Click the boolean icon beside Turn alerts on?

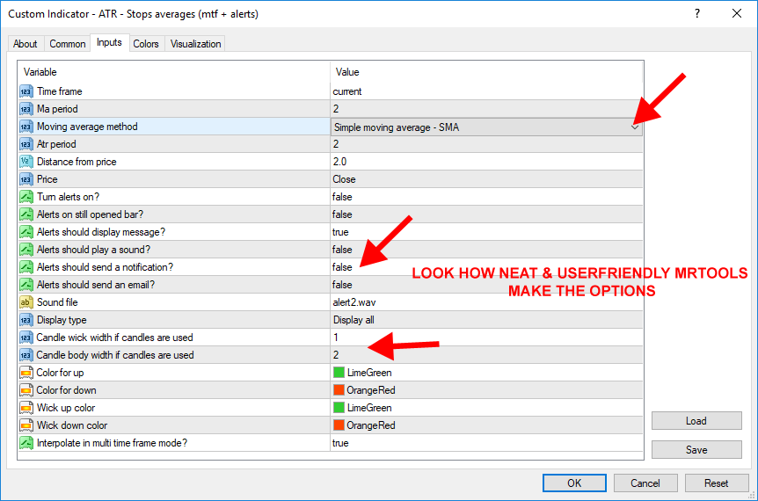[26, 197]
